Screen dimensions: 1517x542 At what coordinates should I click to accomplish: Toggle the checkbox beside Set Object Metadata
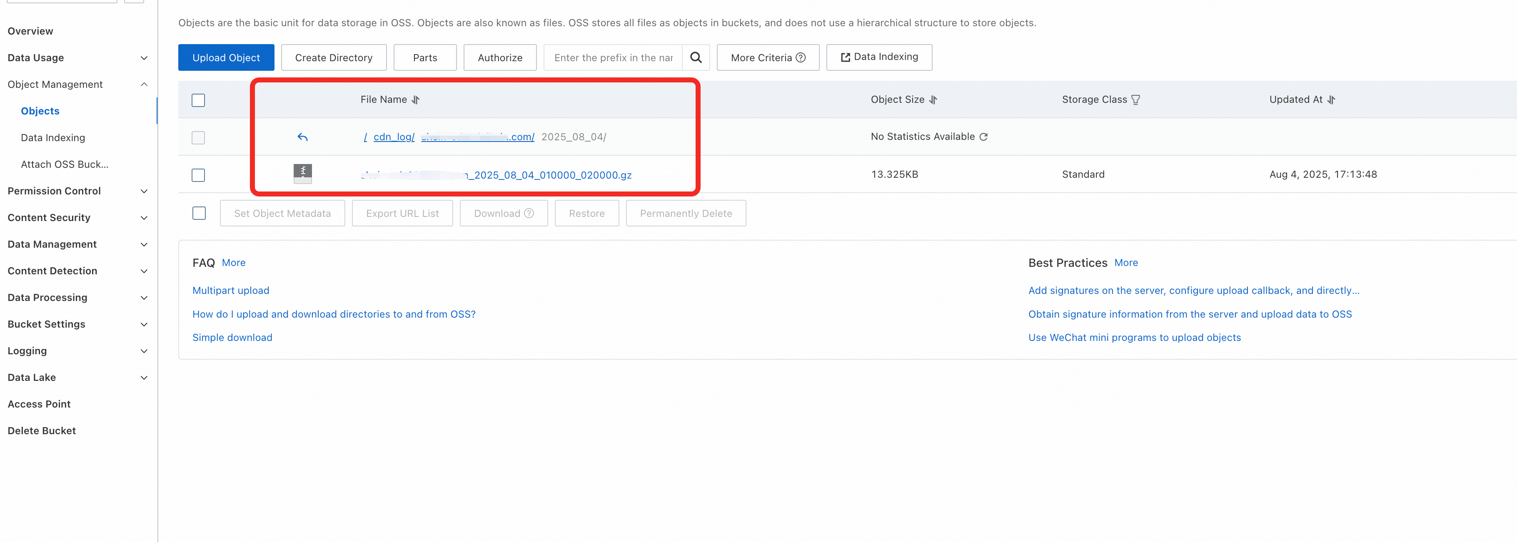tap(199, 213)
